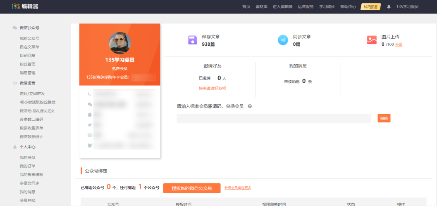Open 进入编辑器 in top navigation
437x206 pixels.
tap(283, 7)
